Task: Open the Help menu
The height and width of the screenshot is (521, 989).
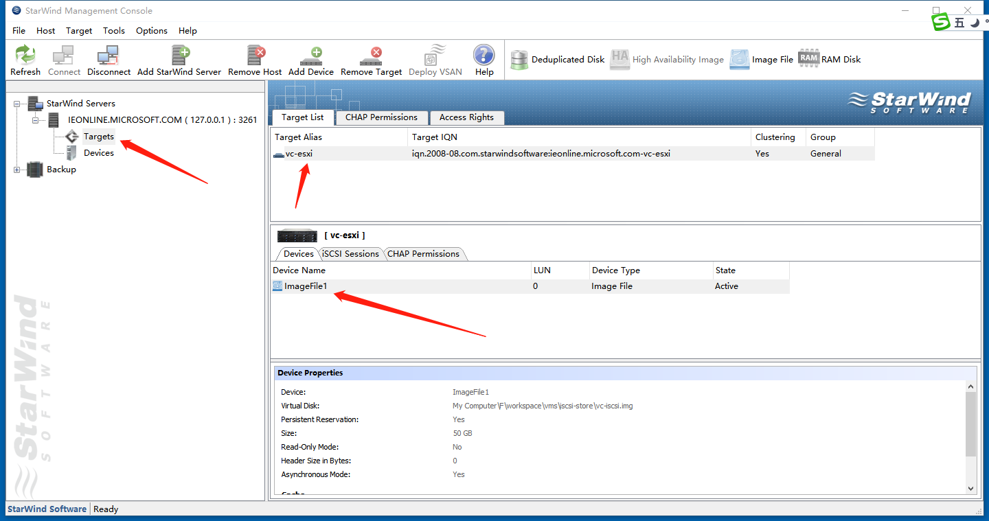Action: (187, 30)
